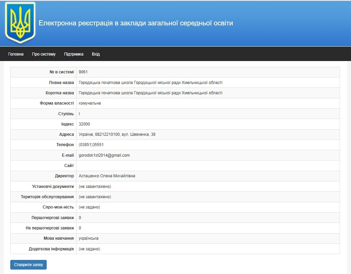Click the Першочергові заявки count 0

pyautogui.click(x=80, y=218)
